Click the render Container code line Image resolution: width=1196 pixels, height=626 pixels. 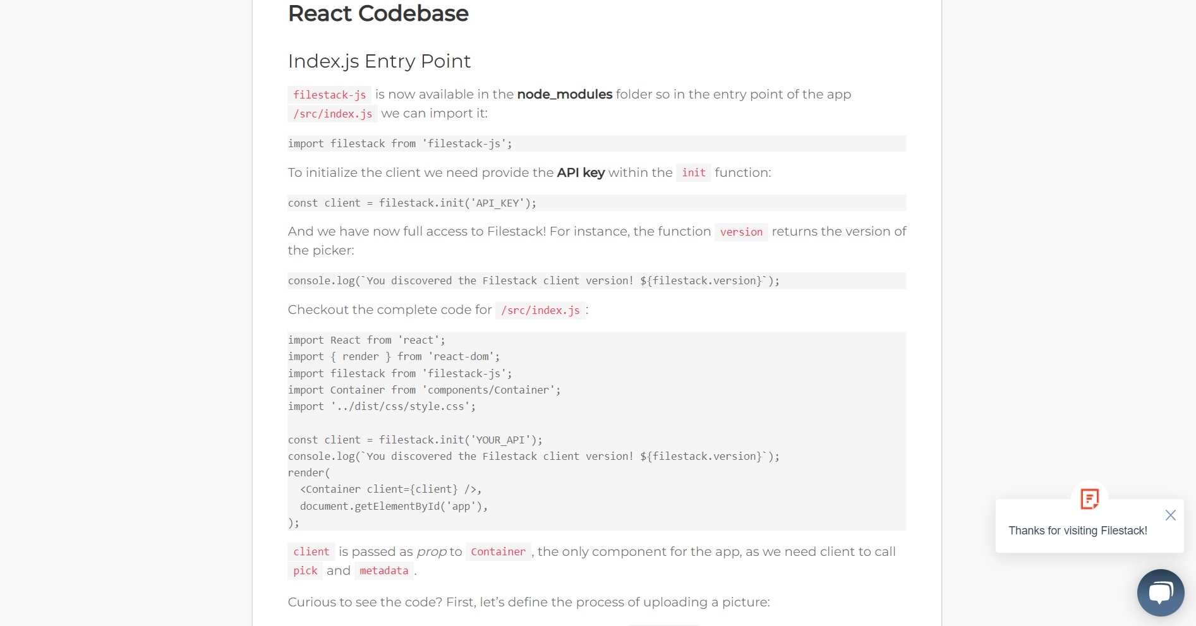[390, 489]
